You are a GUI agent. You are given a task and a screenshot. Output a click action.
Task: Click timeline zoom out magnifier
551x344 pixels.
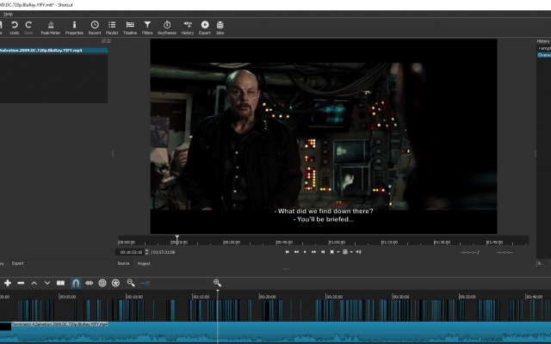(131, 283)
